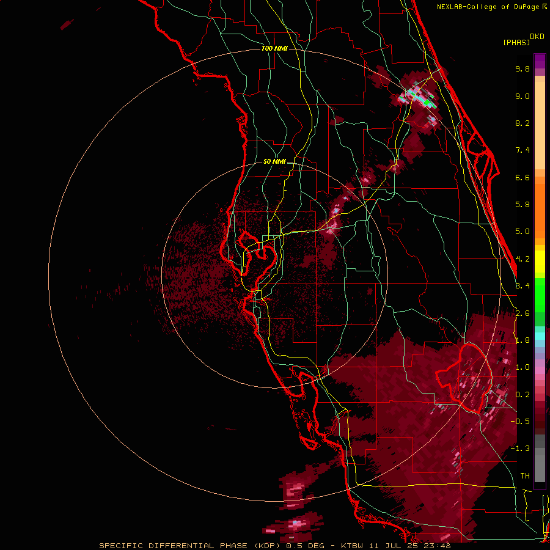Click the [PHAS] legend heading

click(x=516, y=42)
